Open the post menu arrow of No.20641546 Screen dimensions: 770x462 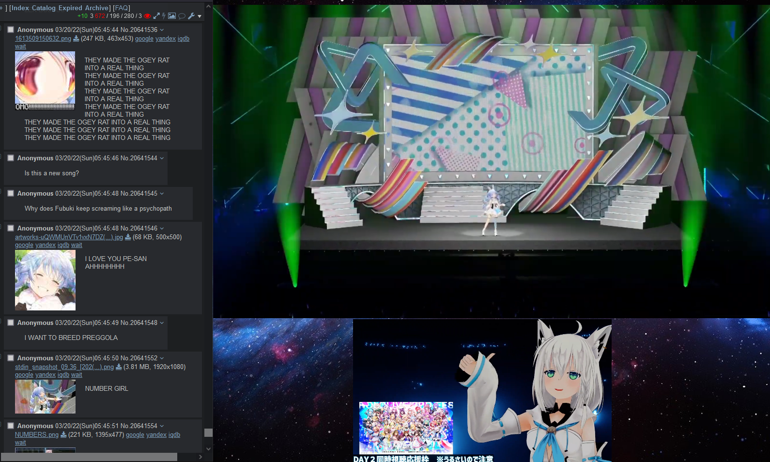(162, 229)
